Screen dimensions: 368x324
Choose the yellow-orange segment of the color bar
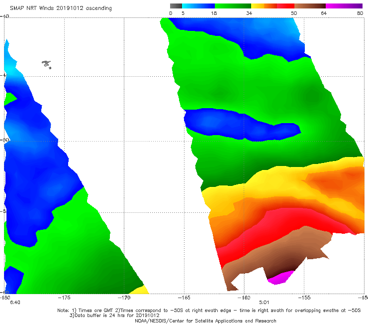point(264,6)
